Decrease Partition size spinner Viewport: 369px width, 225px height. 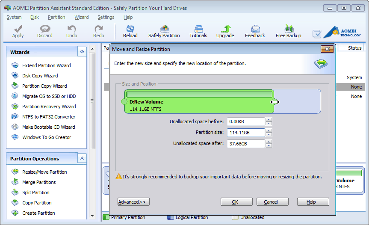[x=269, y=134]
